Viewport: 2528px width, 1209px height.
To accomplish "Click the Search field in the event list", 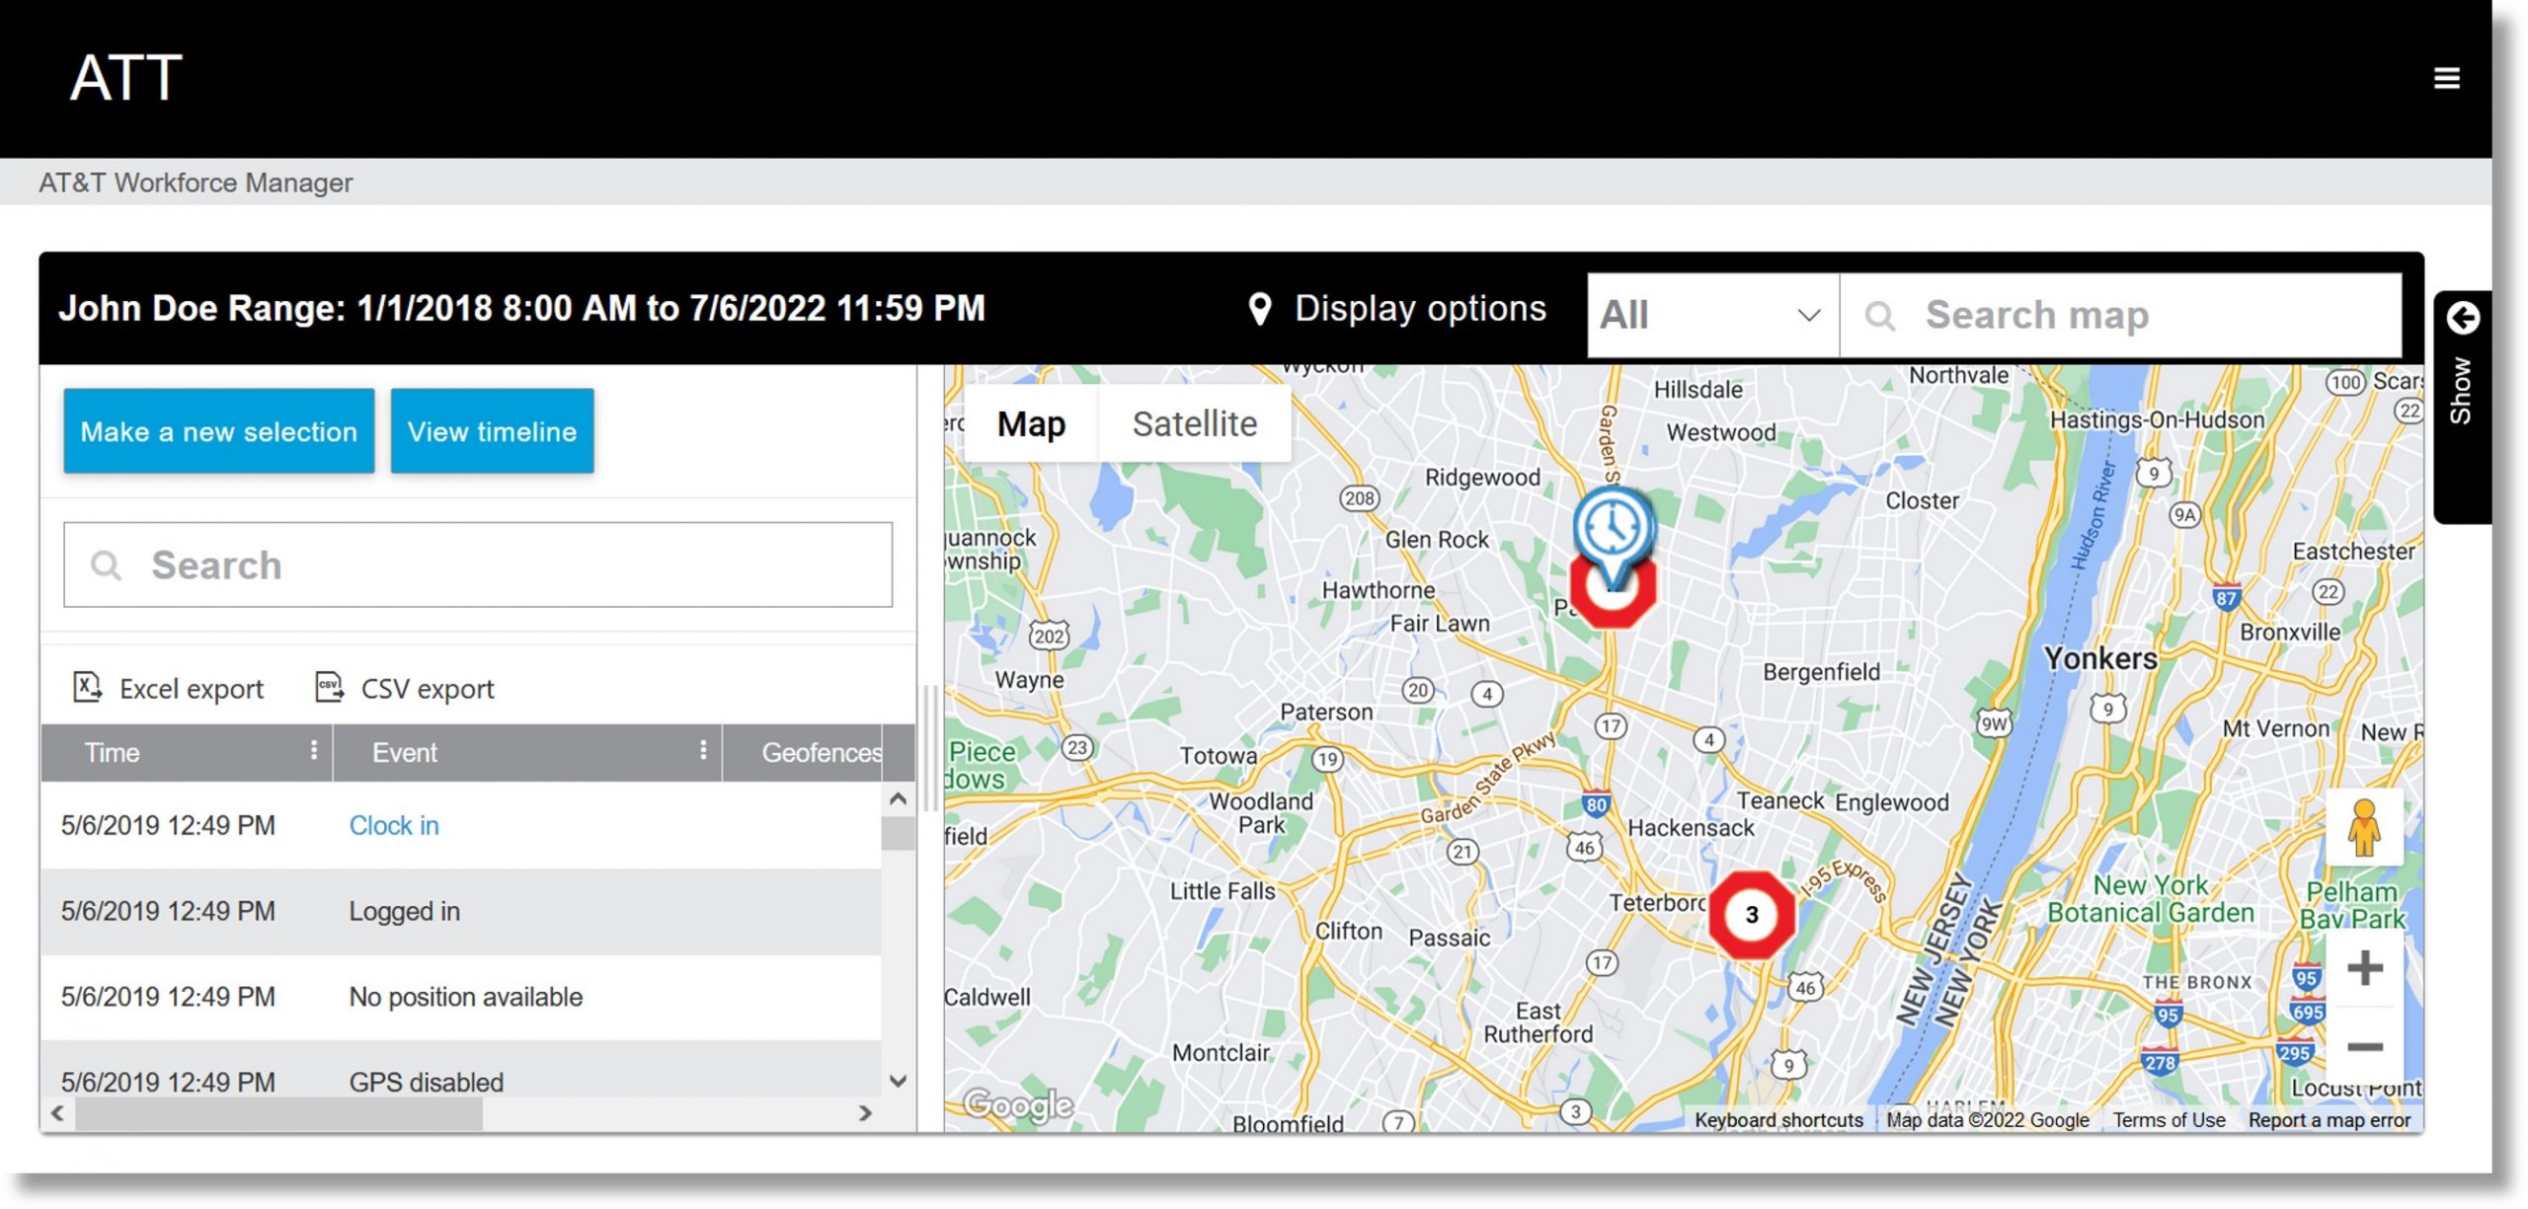I will point(478,565).
